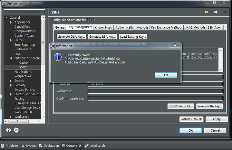Viewport: 232px width, 150px height.
Task: Select Notifications in the tree
Action: point(23,72)
